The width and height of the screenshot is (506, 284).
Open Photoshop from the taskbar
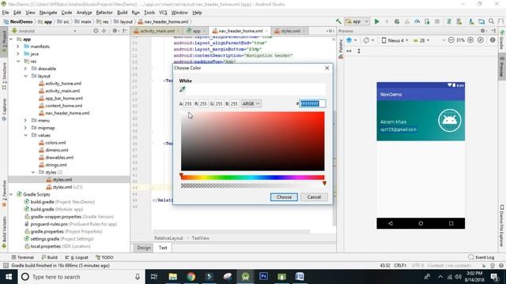coord(263,277)
